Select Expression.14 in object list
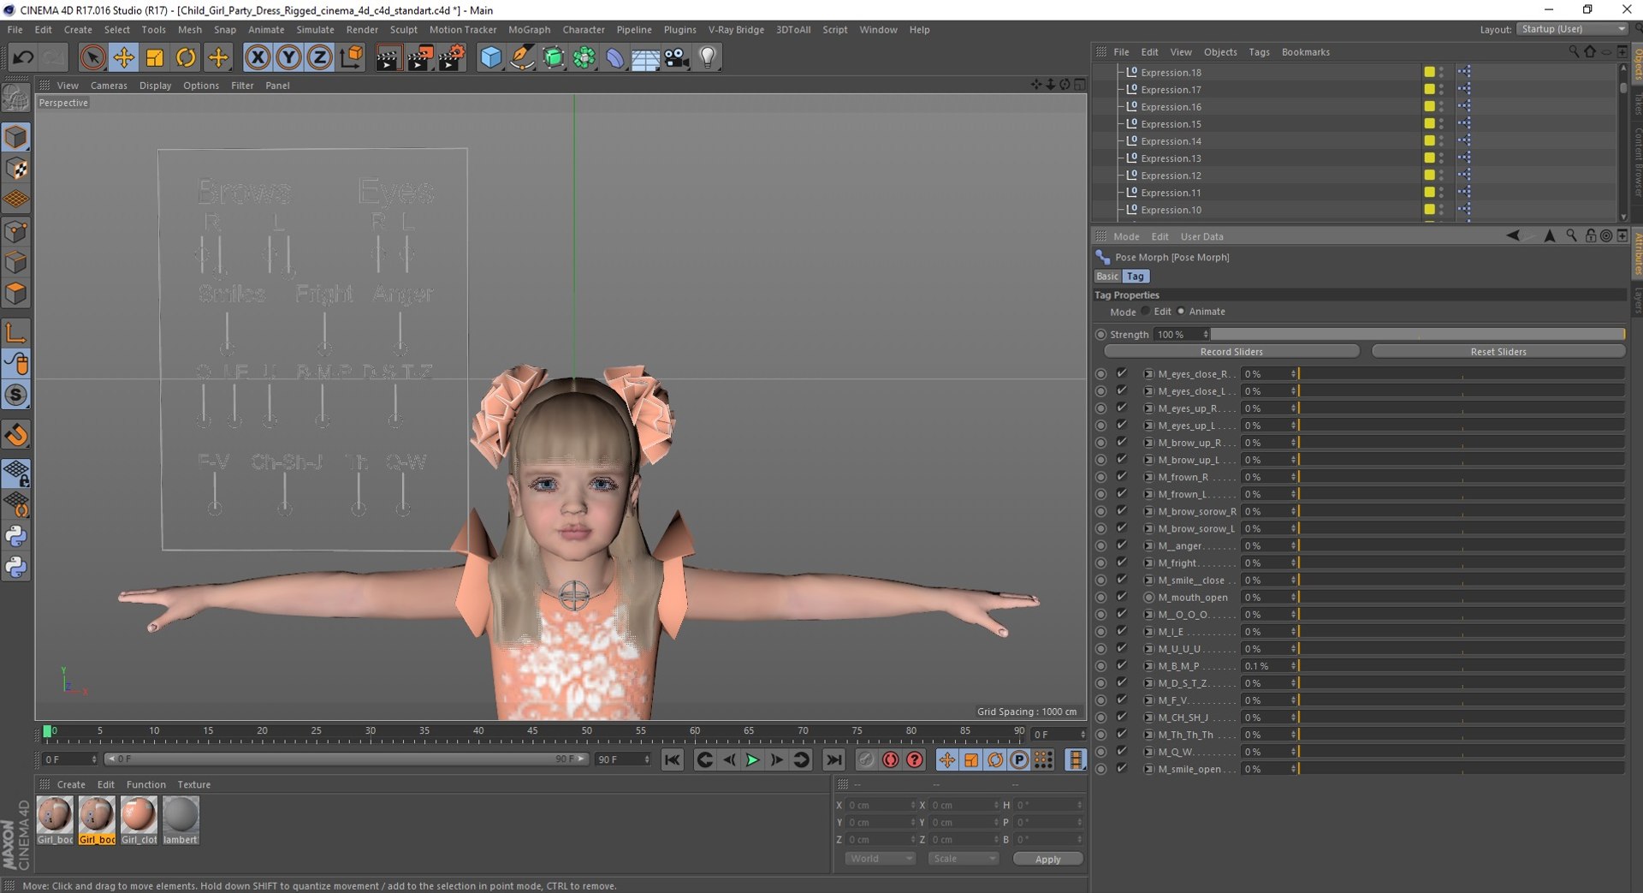 (x=1171, y=141)
